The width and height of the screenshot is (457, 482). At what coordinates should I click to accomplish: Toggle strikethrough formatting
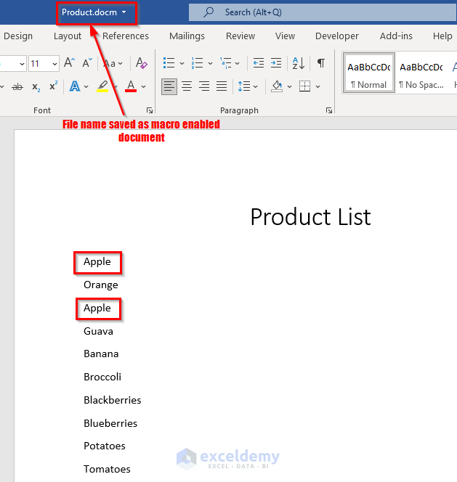pos(17,87)
